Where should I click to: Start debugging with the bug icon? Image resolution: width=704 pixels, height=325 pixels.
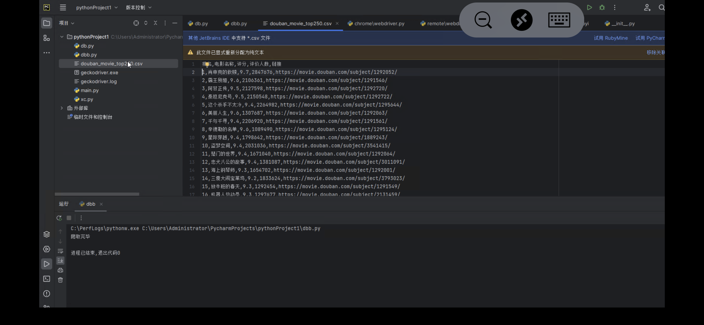tap(602, 7)
